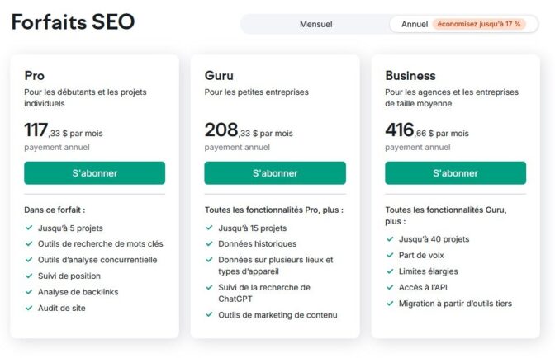The width and height of the screenshot is (555, 358).
Task: Click checkmark beside 'Suivi de position'
Action: tap(29, 276)
